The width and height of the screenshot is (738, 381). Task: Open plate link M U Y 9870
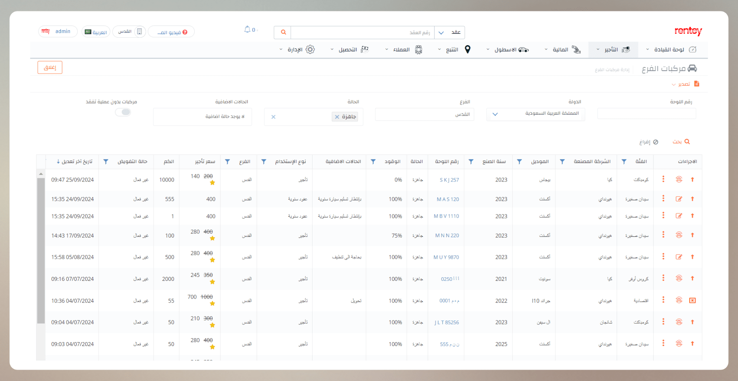click(446, 257)
